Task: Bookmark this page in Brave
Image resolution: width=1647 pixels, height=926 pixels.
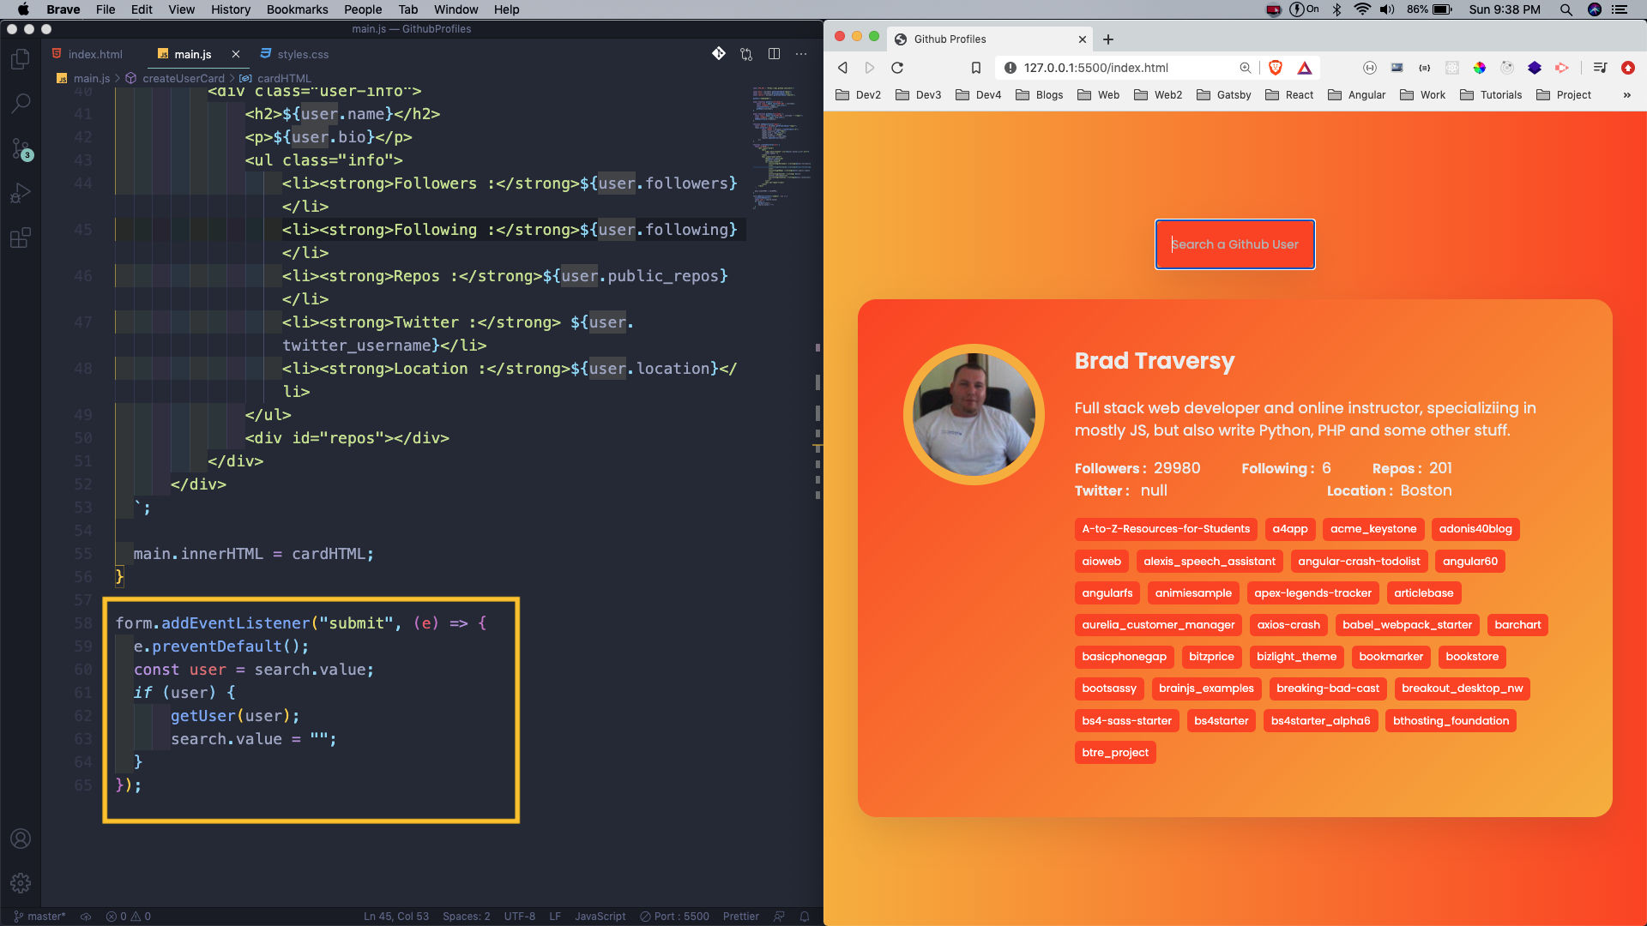Action: [x=976, y=68]
